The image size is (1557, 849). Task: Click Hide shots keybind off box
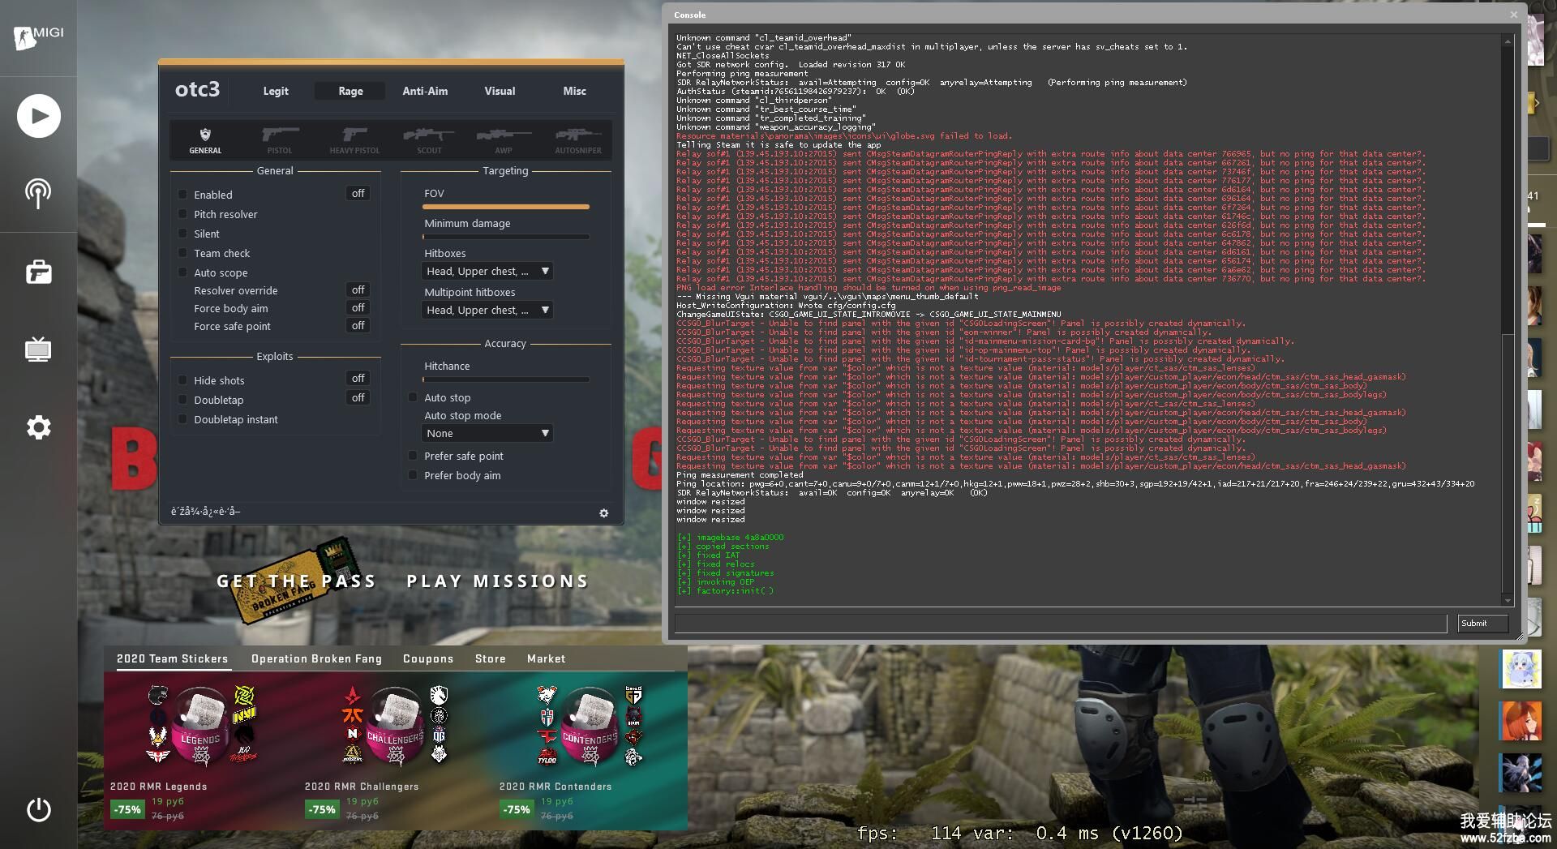click(358, 379)
